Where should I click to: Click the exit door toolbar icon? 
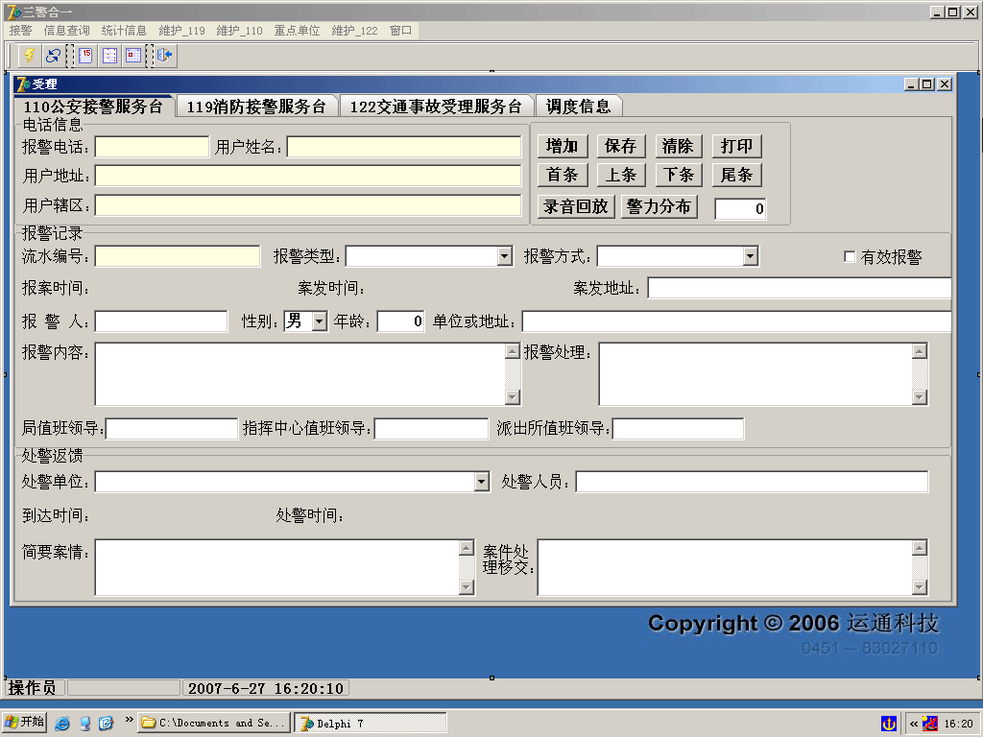(165, 56)
